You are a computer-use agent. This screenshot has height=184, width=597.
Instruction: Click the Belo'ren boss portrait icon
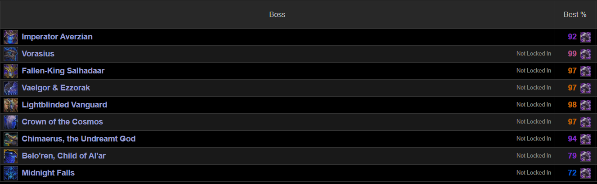[11, 156]
